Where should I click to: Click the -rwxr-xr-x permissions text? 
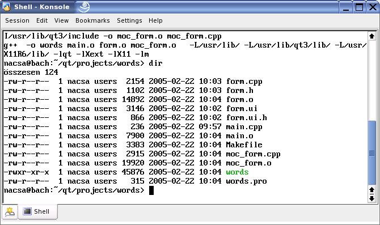(27, 172)
